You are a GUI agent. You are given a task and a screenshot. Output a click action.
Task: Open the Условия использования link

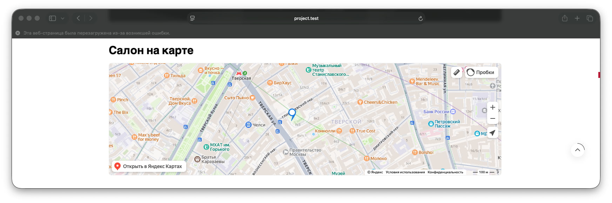click(x=405, y=172)
